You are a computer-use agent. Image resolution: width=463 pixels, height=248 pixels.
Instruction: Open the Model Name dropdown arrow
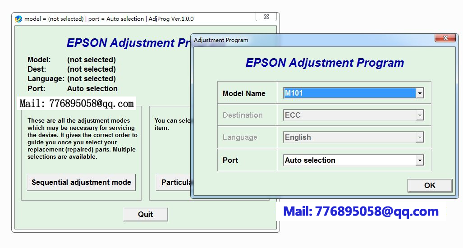pyautogui.click(x=420, y=93)
